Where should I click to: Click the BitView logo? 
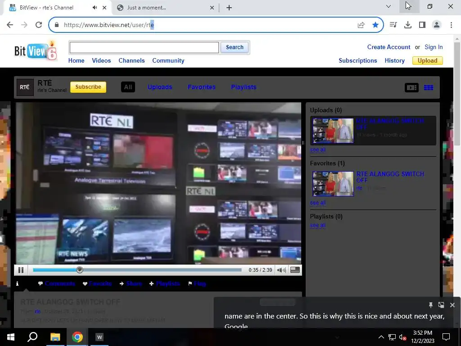pyautogui.click(x=36, y=50)
